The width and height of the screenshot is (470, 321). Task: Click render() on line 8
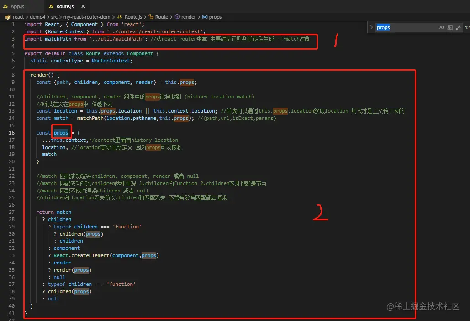[x=42, y=75]
